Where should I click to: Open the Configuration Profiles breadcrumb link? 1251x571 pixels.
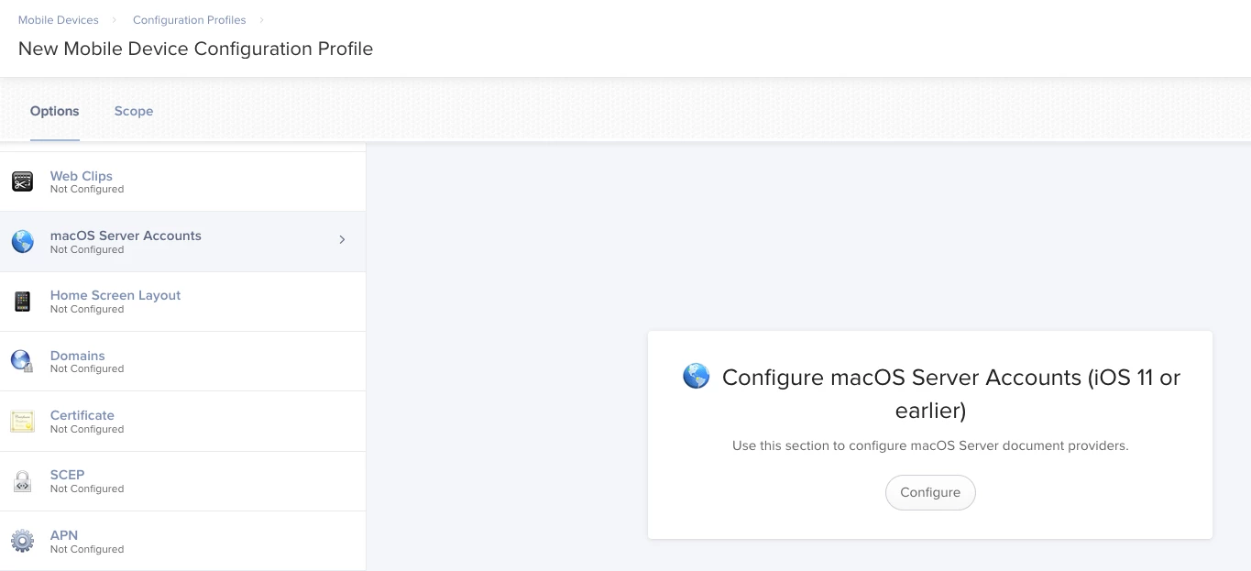(190, 19)
